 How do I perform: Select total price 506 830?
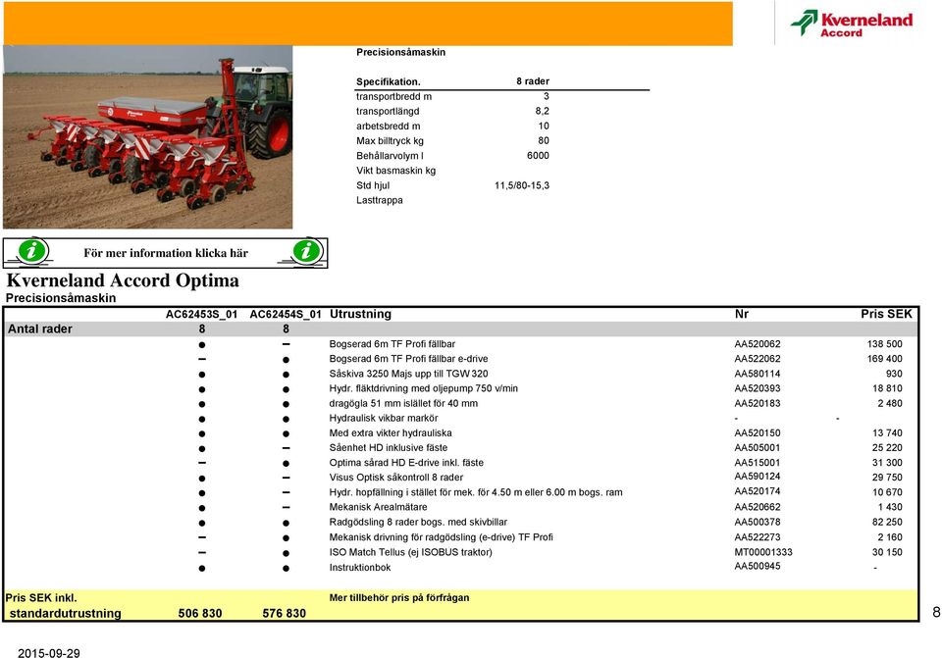tap(200, 613)
